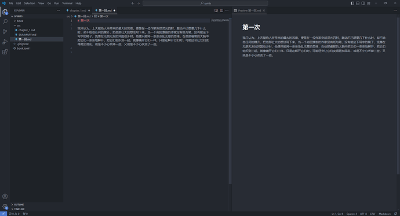
Task: Change the Markdown language mode
Action: pos(384,214)
